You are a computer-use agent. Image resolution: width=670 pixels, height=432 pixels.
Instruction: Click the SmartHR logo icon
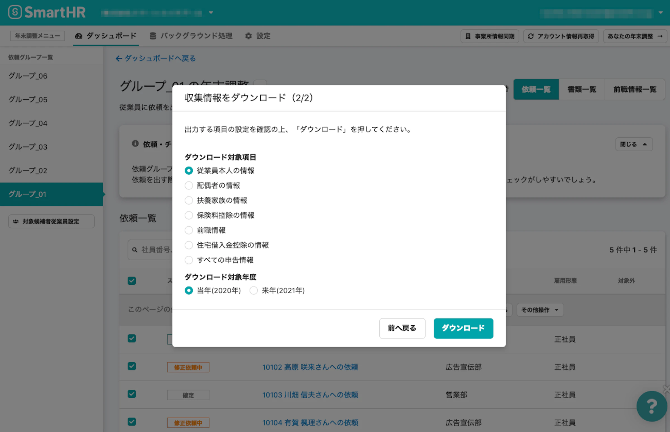15,12
